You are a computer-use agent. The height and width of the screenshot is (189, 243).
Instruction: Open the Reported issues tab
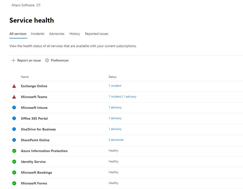[x=97, y=34]
